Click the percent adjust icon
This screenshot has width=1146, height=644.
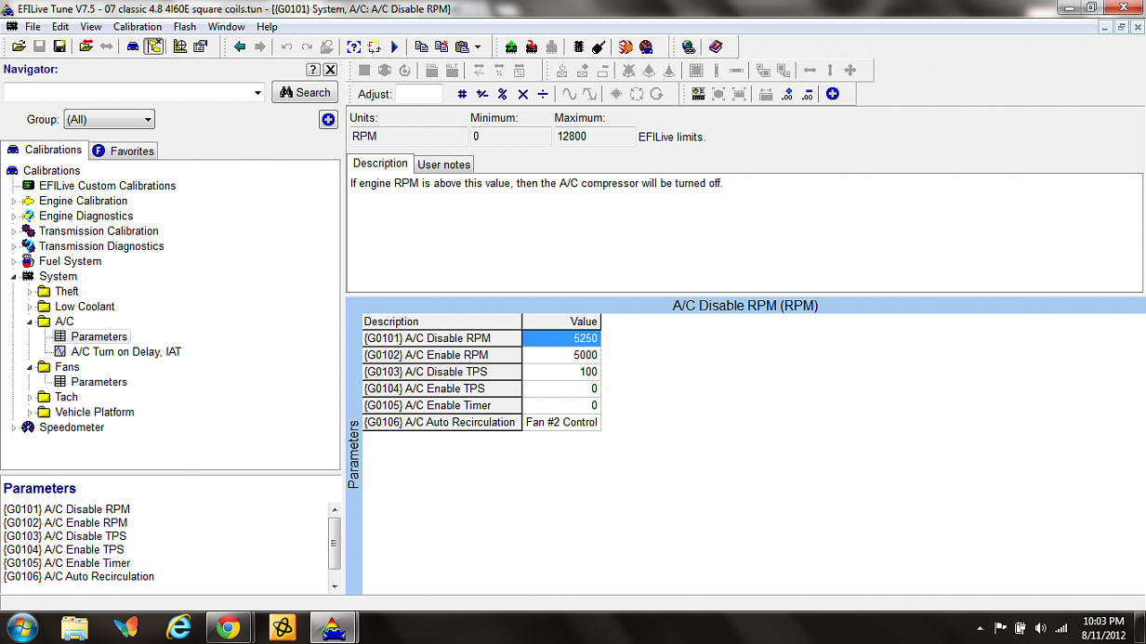tap(502, 94)
